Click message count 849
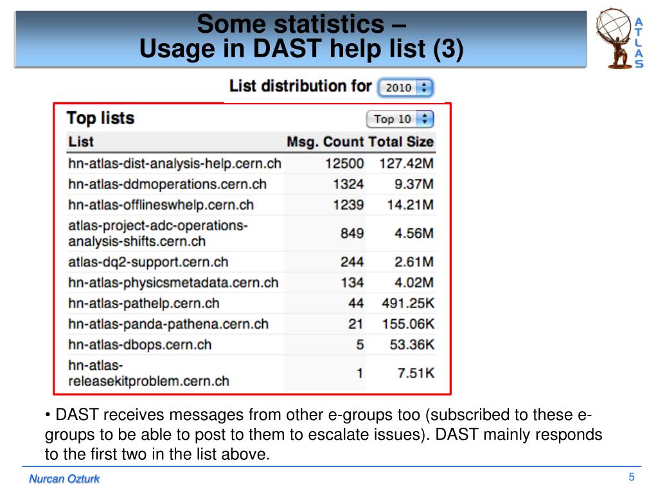This screenshot has width=658, height=494. point(352,233)
